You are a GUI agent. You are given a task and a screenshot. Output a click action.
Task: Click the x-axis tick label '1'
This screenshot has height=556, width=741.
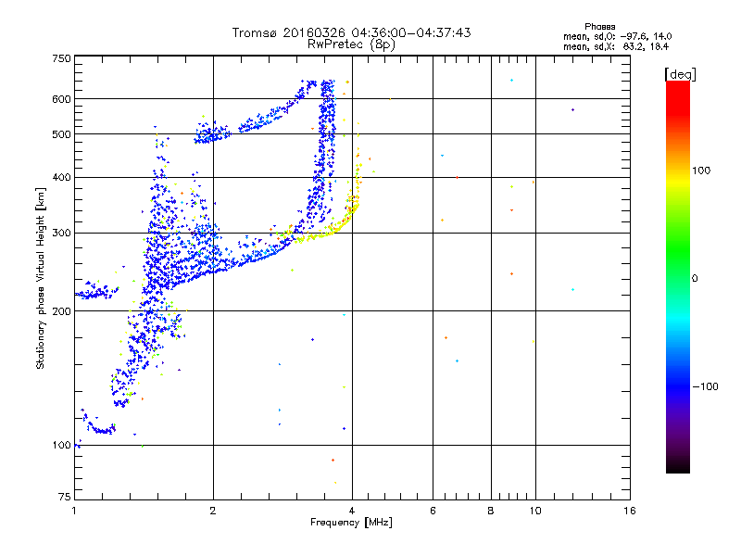(x=74, y=511)
